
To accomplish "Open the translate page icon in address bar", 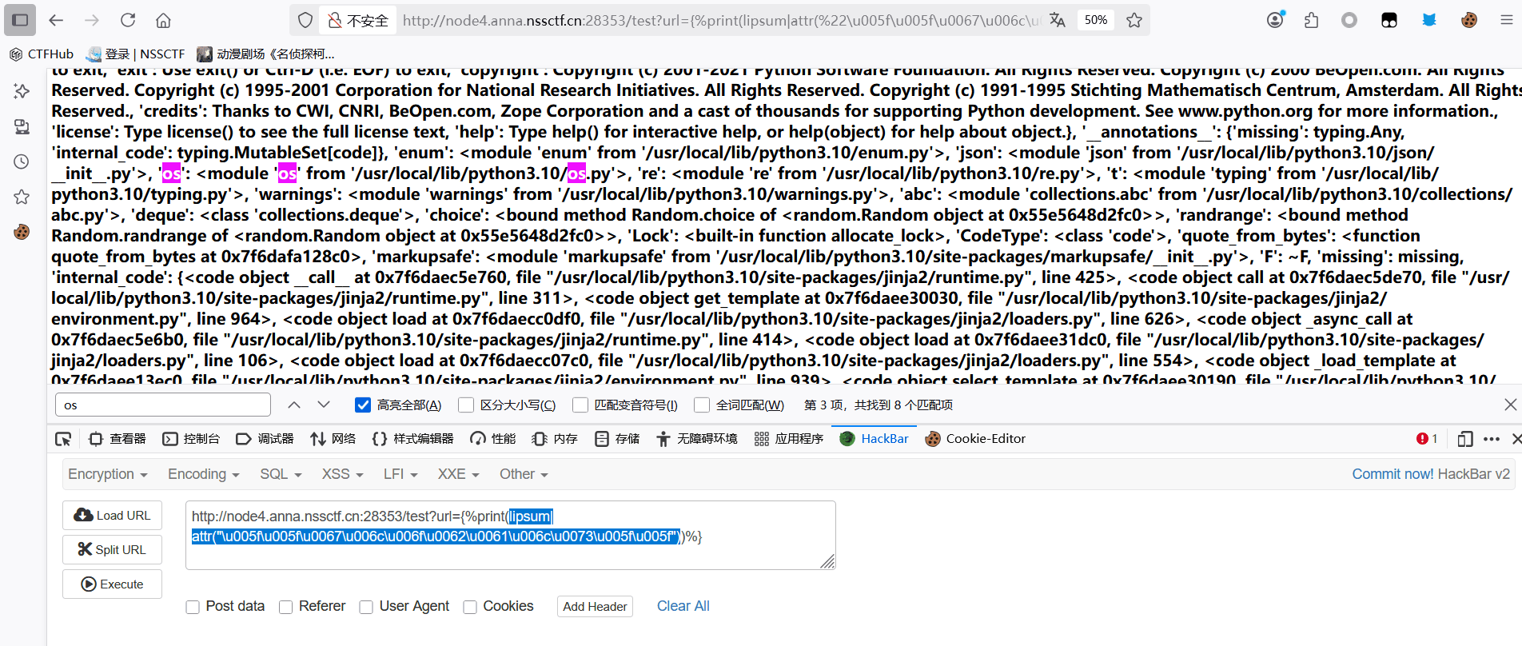I will pos(1057,20).
